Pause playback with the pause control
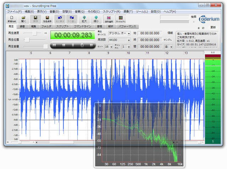 (x=73, y=45)
